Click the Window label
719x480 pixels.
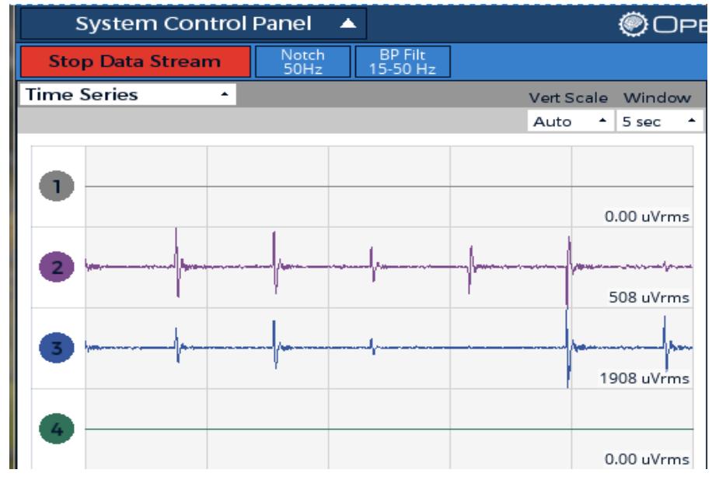[x=657, y=98]
